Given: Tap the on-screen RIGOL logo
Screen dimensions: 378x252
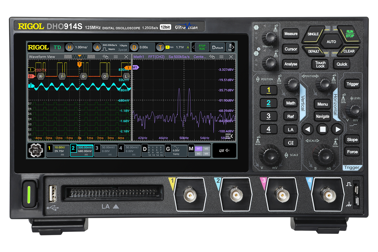Looking at the screenshot, I should (38, 47).
